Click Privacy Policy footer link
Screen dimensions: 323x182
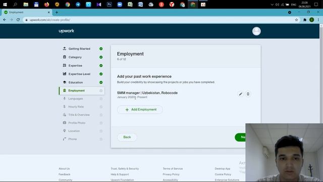[x=171, y=174]
